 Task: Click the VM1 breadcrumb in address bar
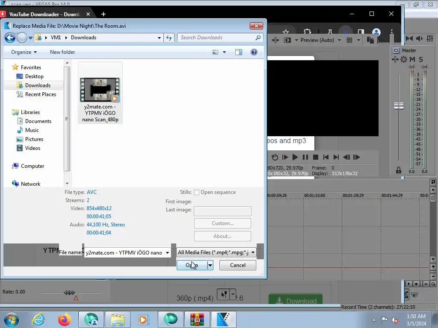56,38
